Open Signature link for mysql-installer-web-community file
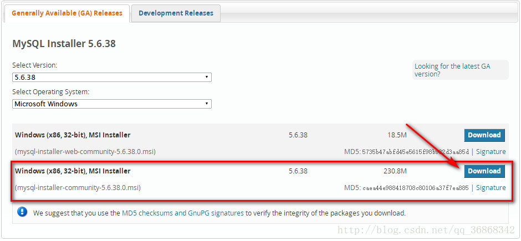 [x=491, y=152]
